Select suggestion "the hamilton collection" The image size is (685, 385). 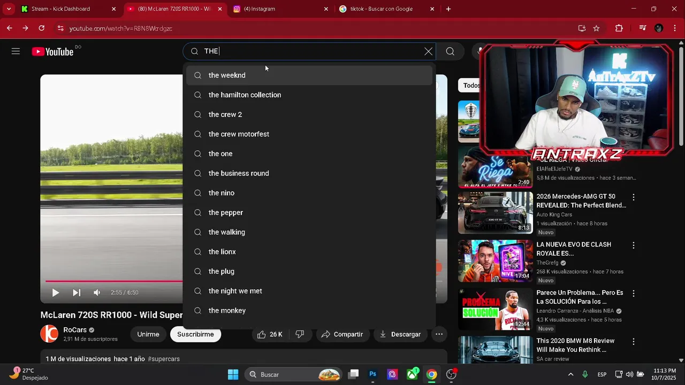coord(309,95)
